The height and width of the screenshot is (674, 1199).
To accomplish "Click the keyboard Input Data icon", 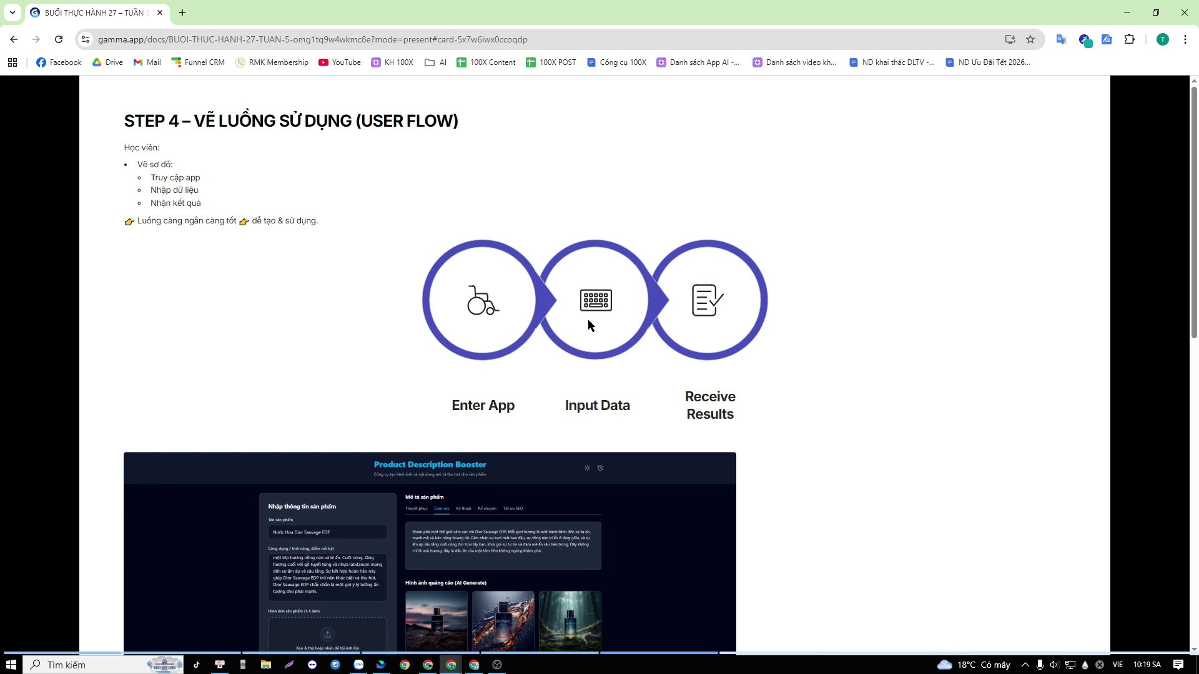I will click(x=596, y=300).
